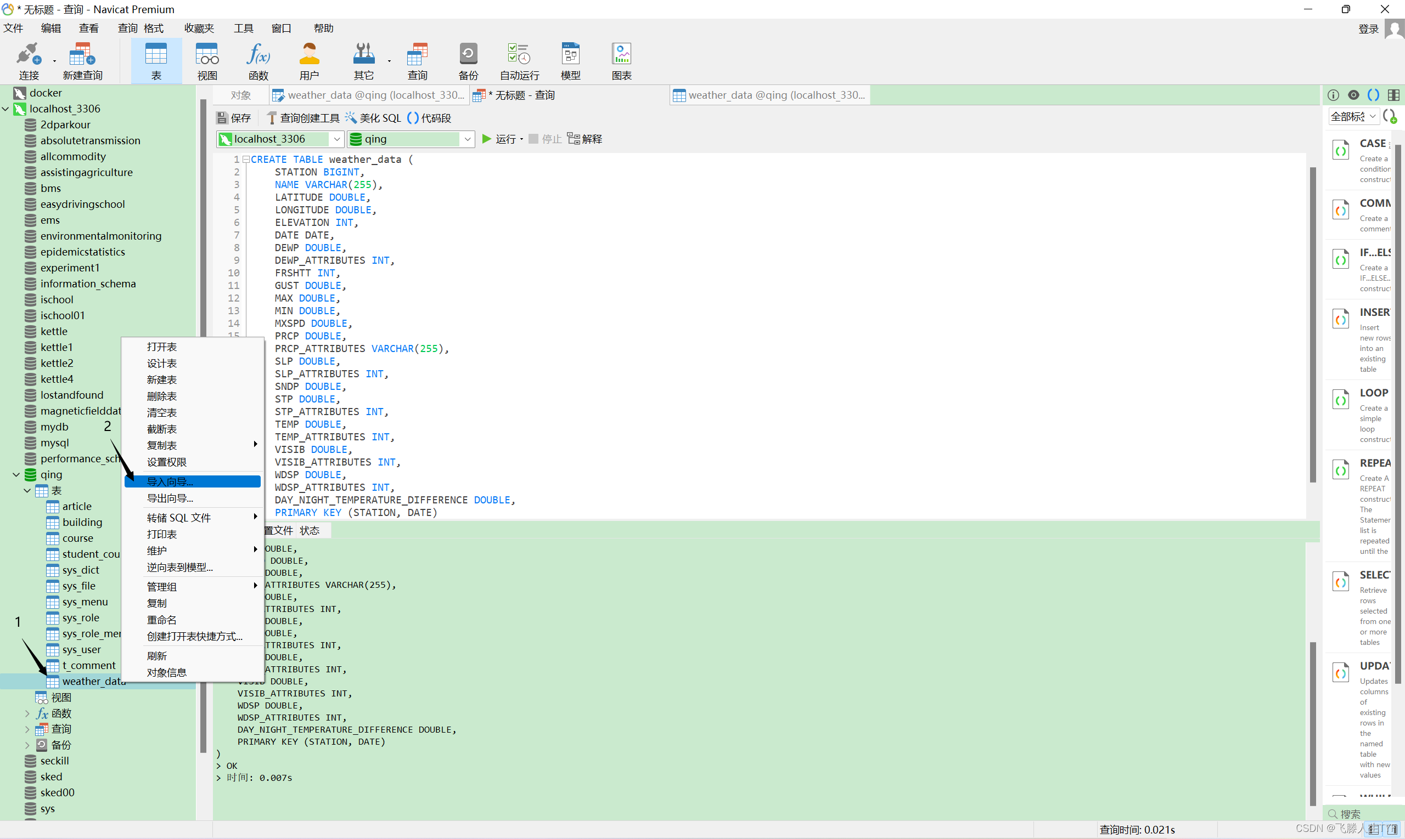The image size is (1405, 839).
Task: Open the 收藏夹 menu in menu bar
Action: pos(199,29)
